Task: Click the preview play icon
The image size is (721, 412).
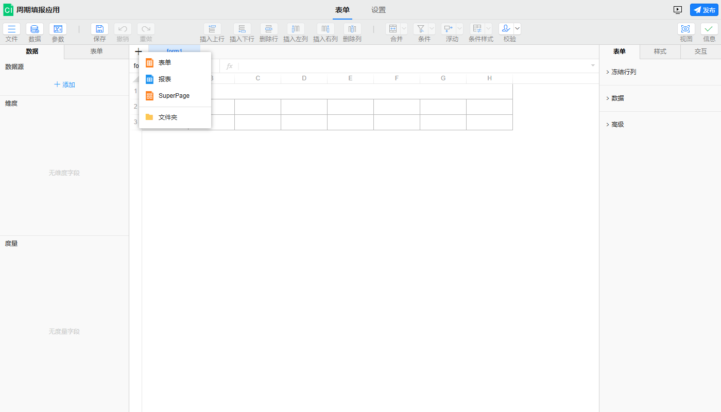Action: 678,10
